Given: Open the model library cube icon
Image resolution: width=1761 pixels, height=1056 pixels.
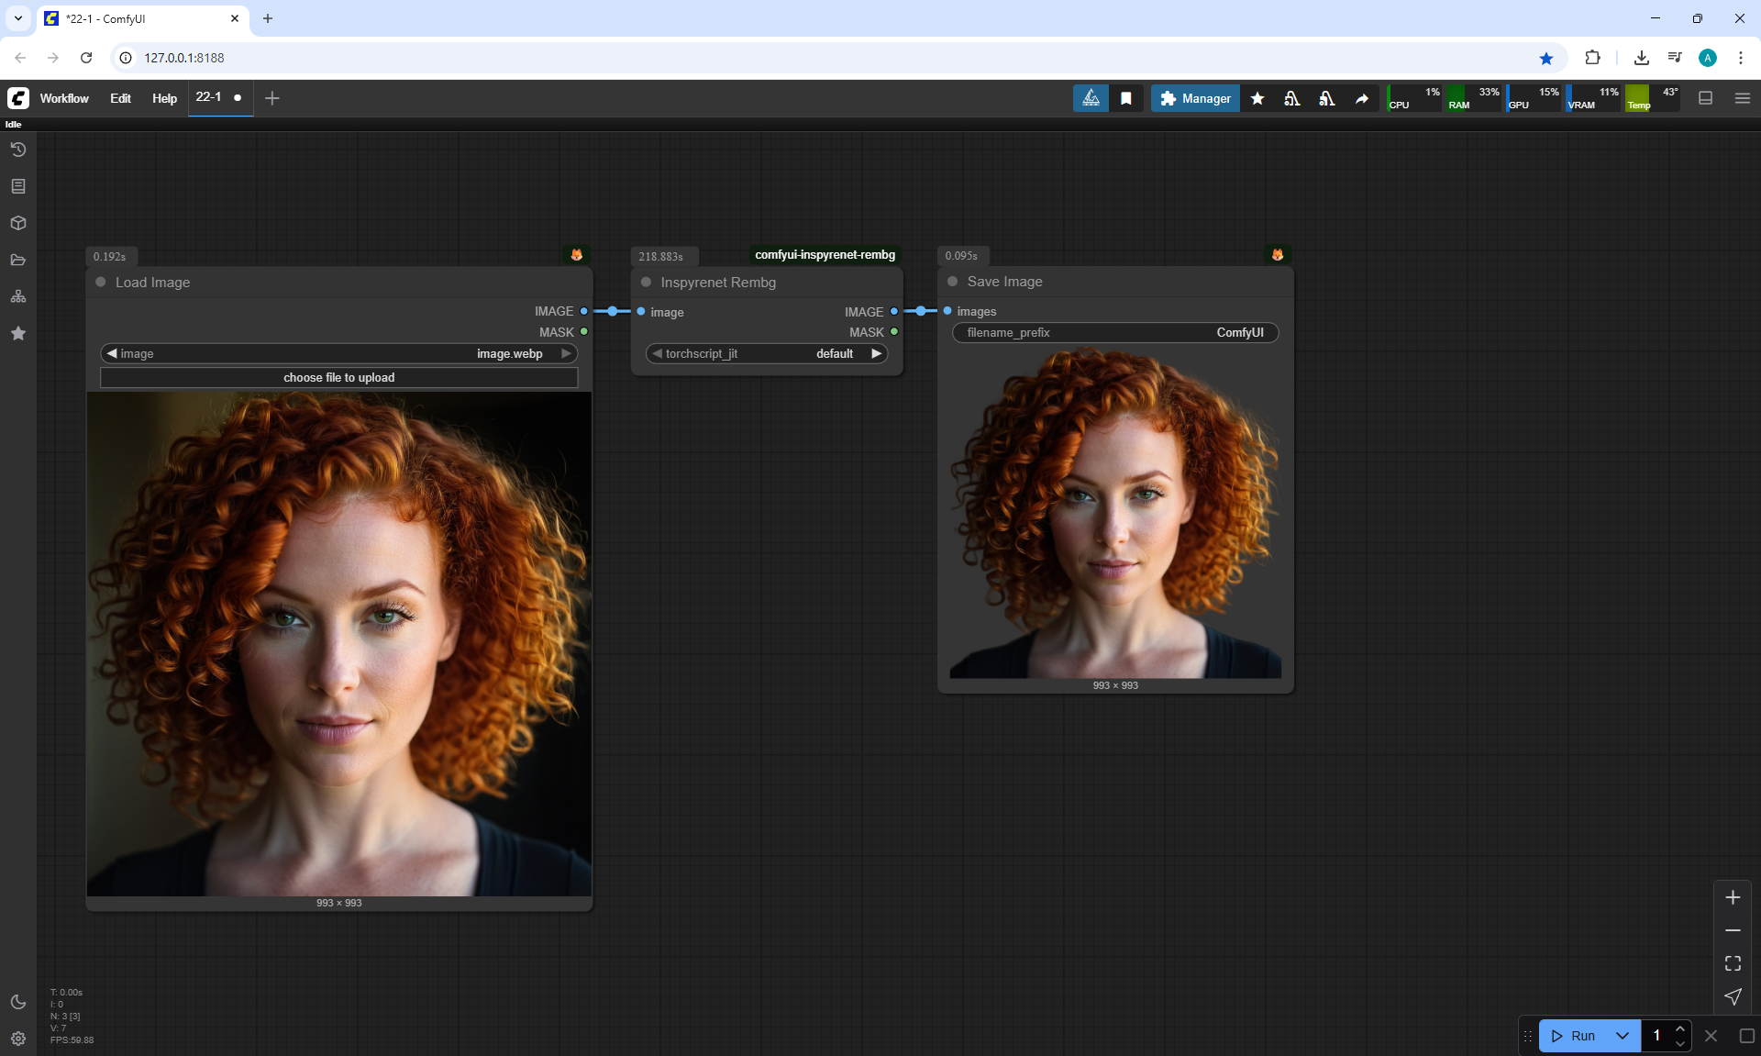Looking at the screenshot, I should tap(17, 223).
